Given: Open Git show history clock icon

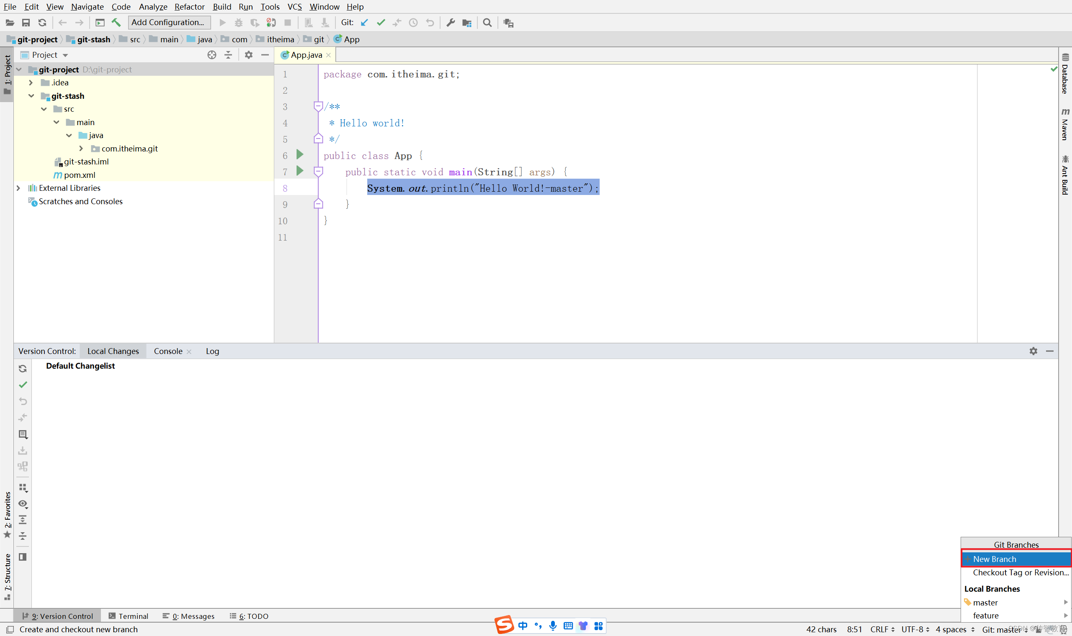Looking at the screenshot, I should (x=413, y=23).
